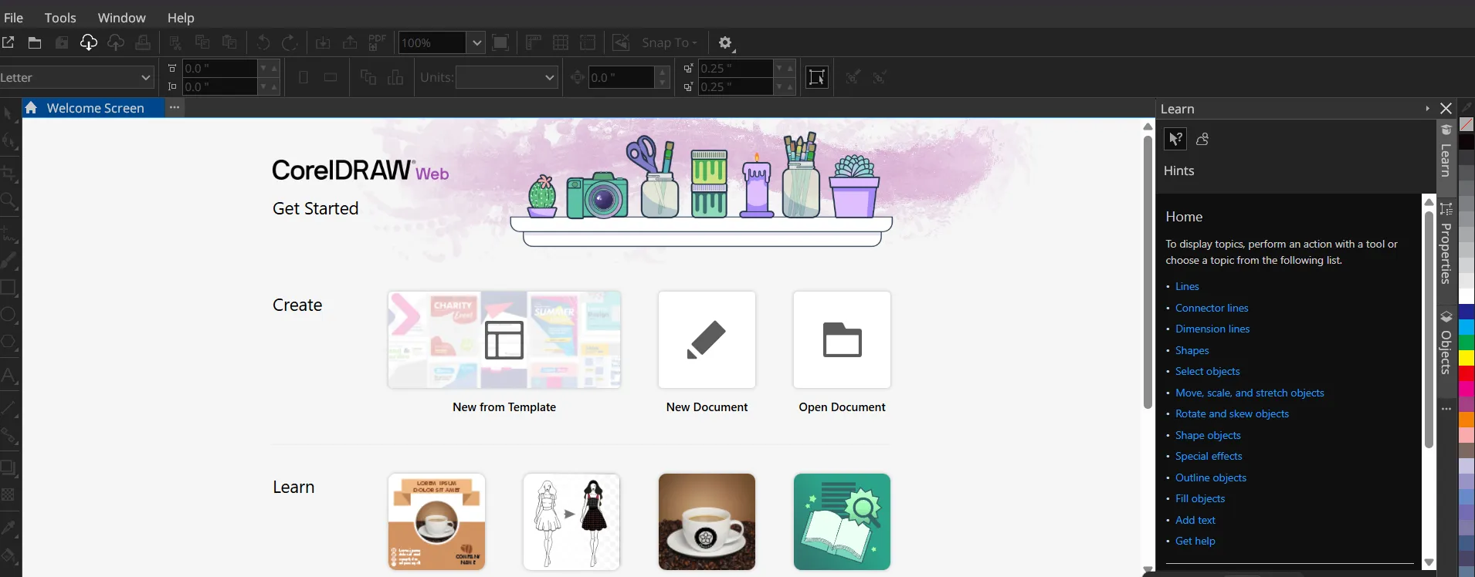Viewport: 1475px width, 577px height.
Task: Toggle the show guidelines button
Action: click(x=588, y=42)
